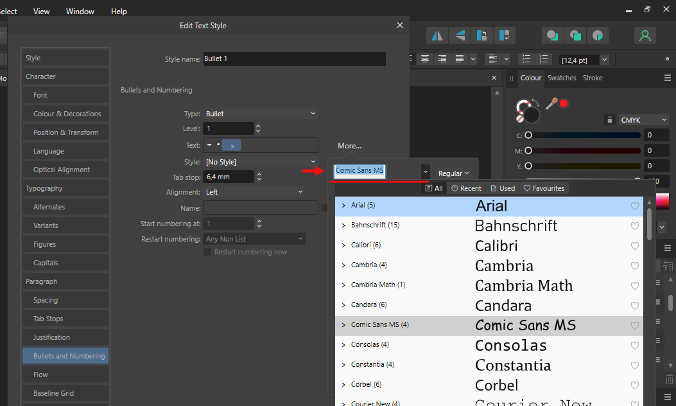Expand the Comic Sans MS font family
The width and height of the screenshot is (676, 406).
pos(343,325)
